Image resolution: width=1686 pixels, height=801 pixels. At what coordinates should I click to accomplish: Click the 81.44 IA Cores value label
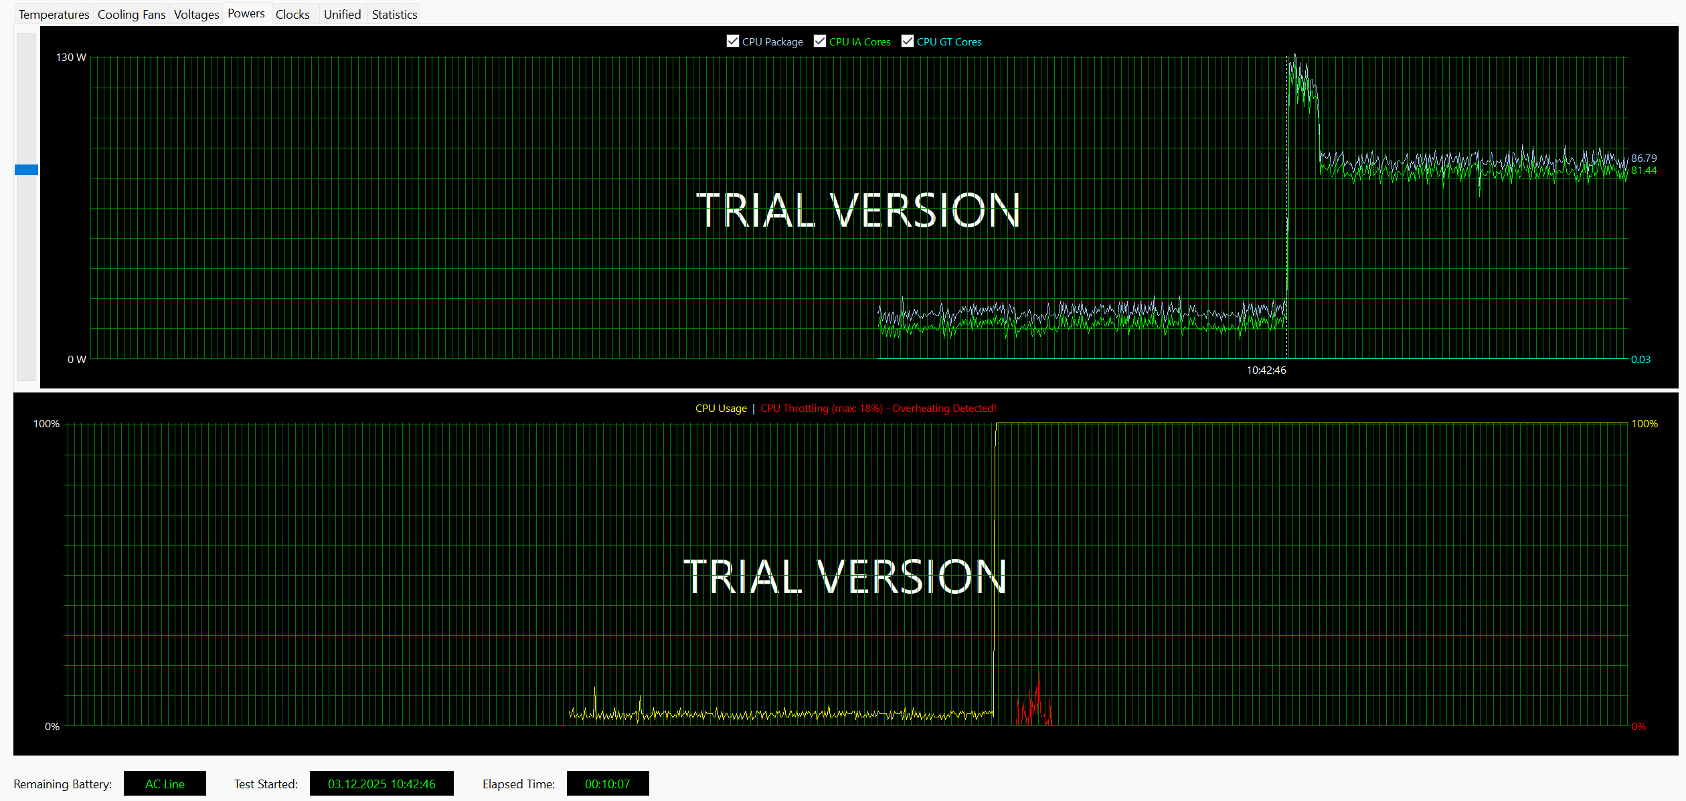point(1643,170)
